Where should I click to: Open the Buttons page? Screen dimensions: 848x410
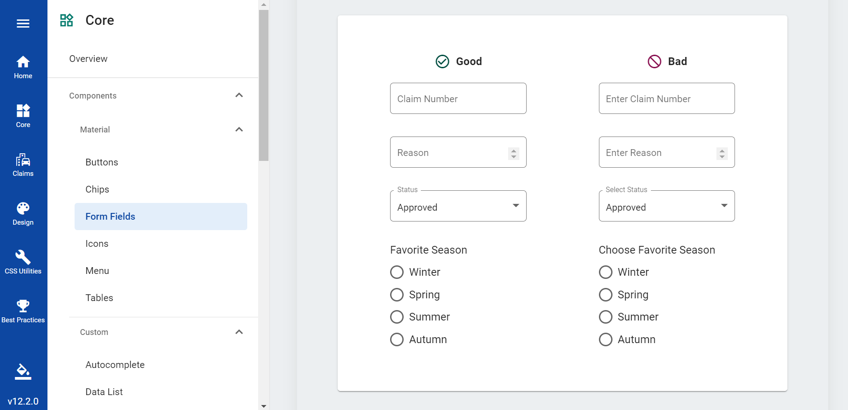pyautogui.click(x=102, y=162)
